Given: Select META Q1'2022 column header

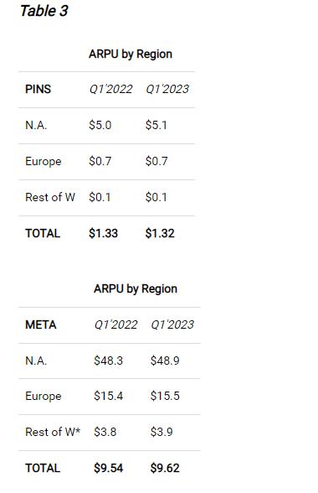Looking at the screenshot, I should pyautogui.click(x=115, y=324).
